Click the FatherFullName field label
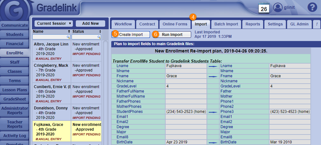 (x=130, y=91)
